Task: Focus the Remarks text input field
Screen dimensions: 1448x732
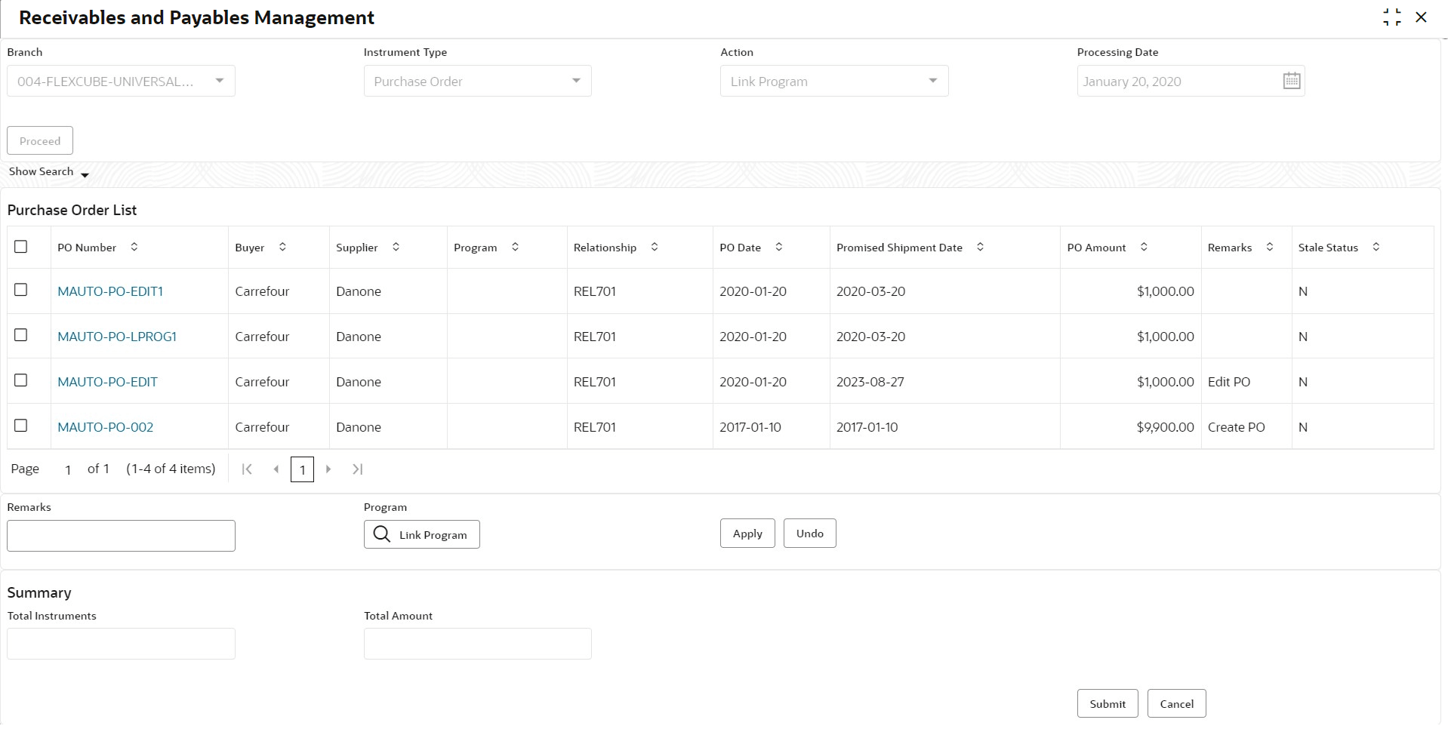Action: [121, 536]
